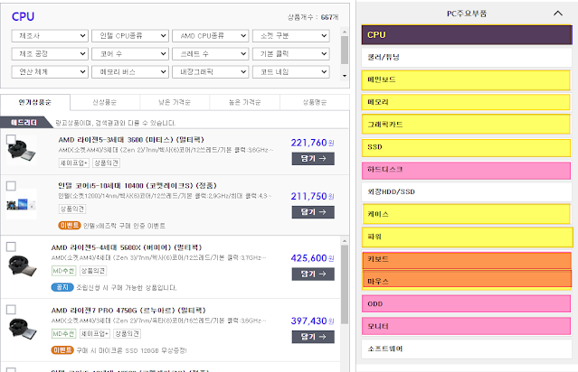578x372 pixels.
Task: Open AMD 라이젠5-4세대 5600X product title
Action: click(127, 247)
